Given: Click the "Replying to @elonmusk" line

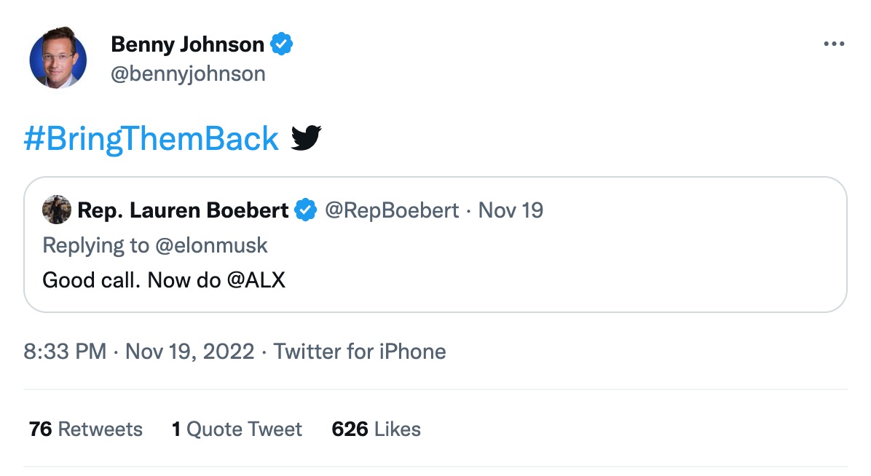Looking at the screenshot, I should tap(155, 245).
